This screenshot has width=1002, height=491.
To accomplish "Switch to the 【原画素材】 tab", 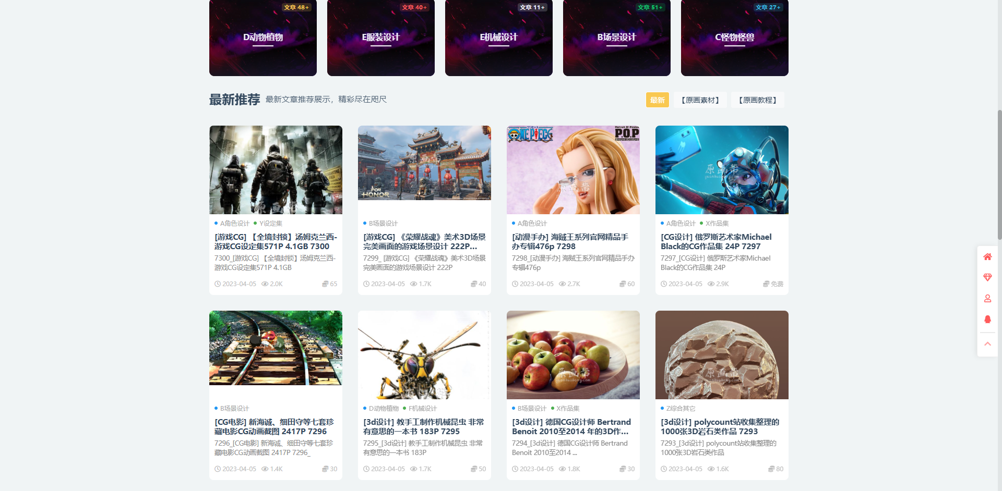I will pos(700,100).
